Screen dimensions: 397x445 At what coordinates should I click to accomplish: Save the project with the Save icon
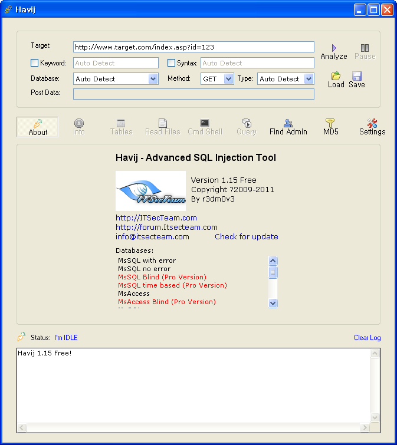point(357,80)
